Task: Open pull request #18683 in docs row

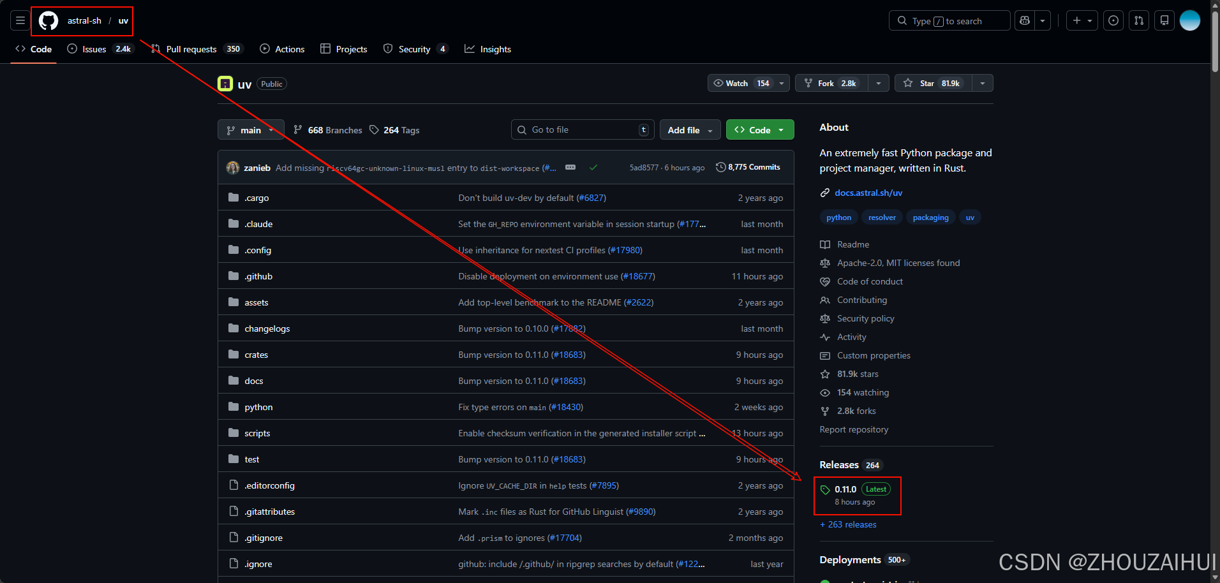Action: click(569, 381)
